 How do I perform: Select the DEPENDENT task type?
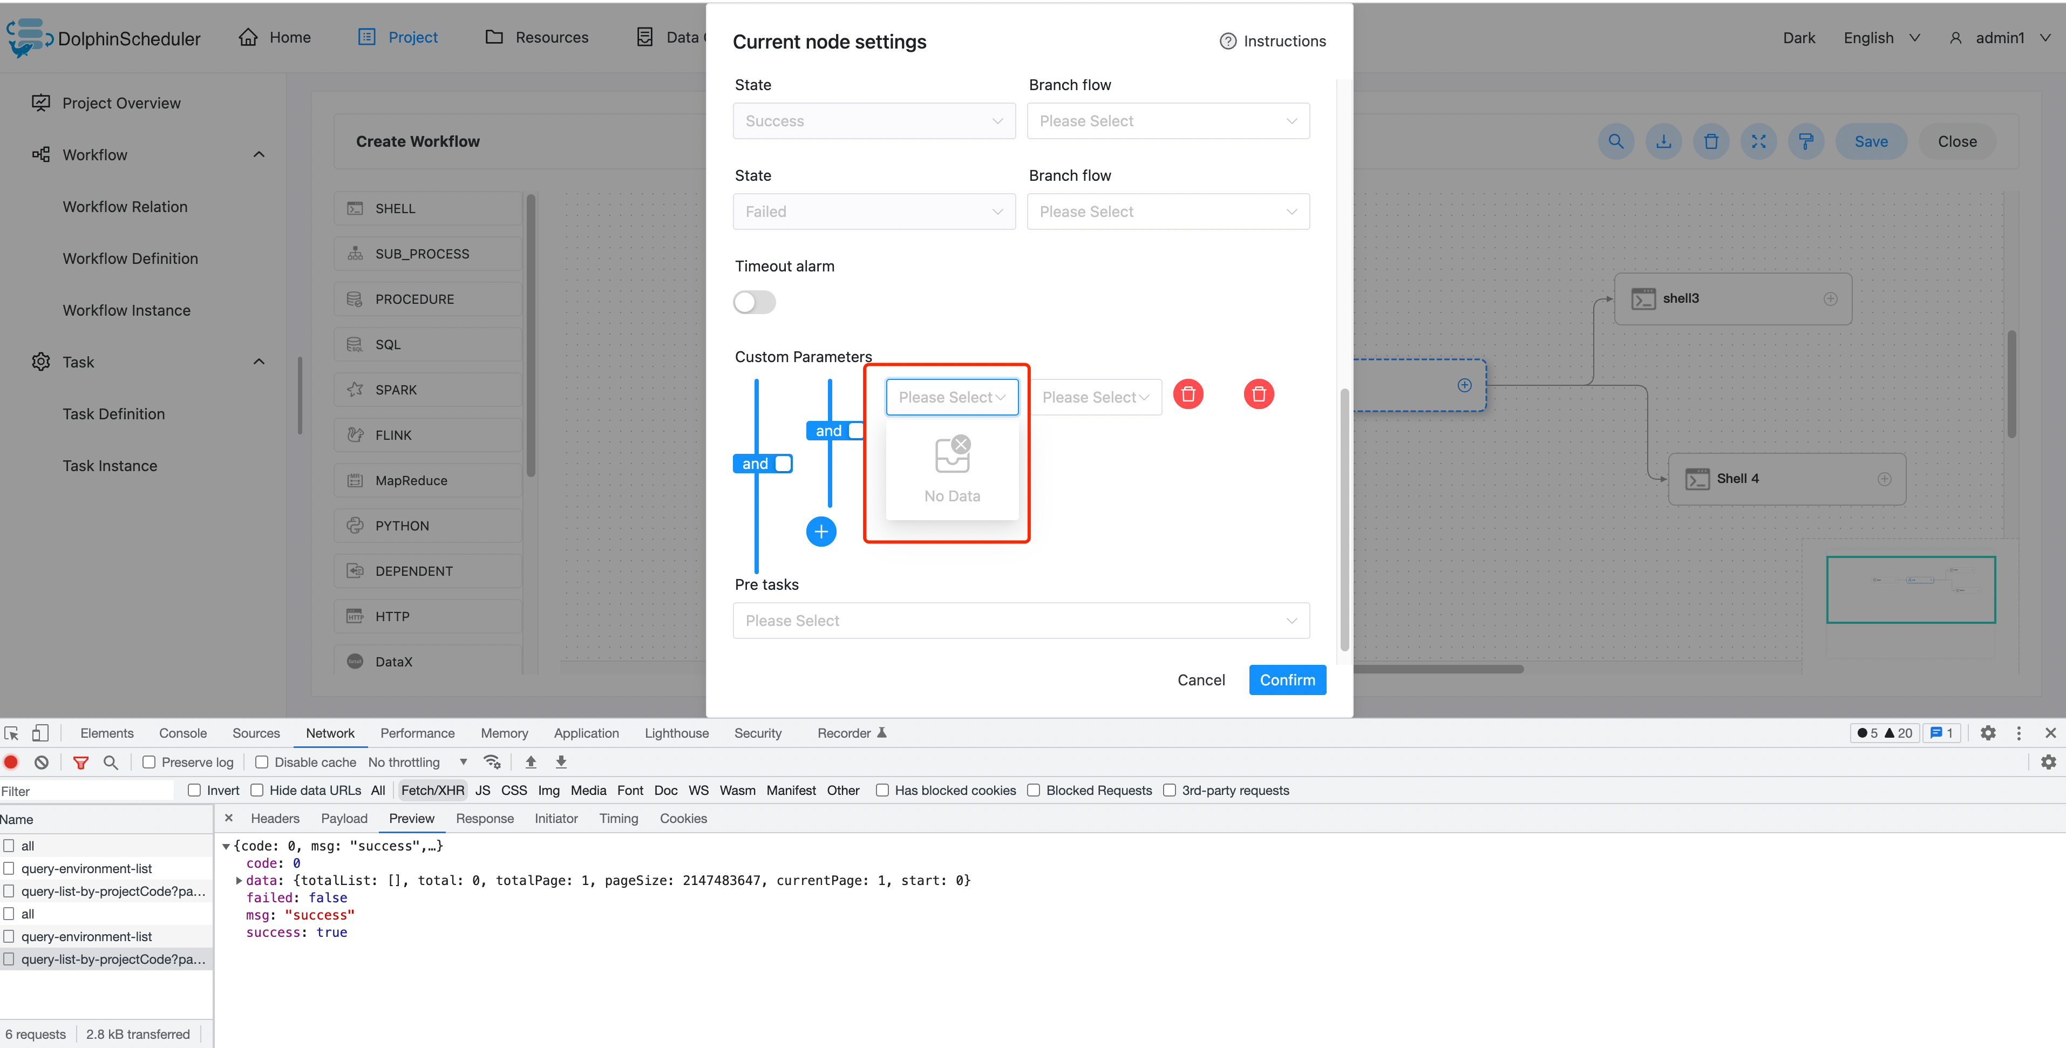tap(427, 570)
